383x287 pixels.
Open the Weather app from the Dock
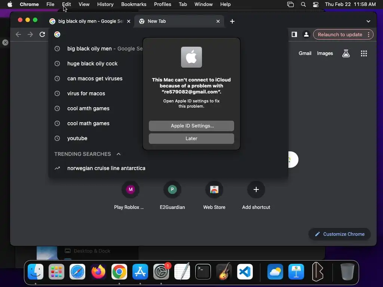275,272
